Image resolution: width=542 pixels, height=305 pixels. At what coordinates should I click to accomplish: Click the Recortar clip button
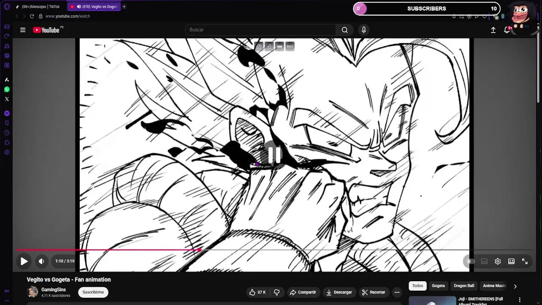(373, 292)
